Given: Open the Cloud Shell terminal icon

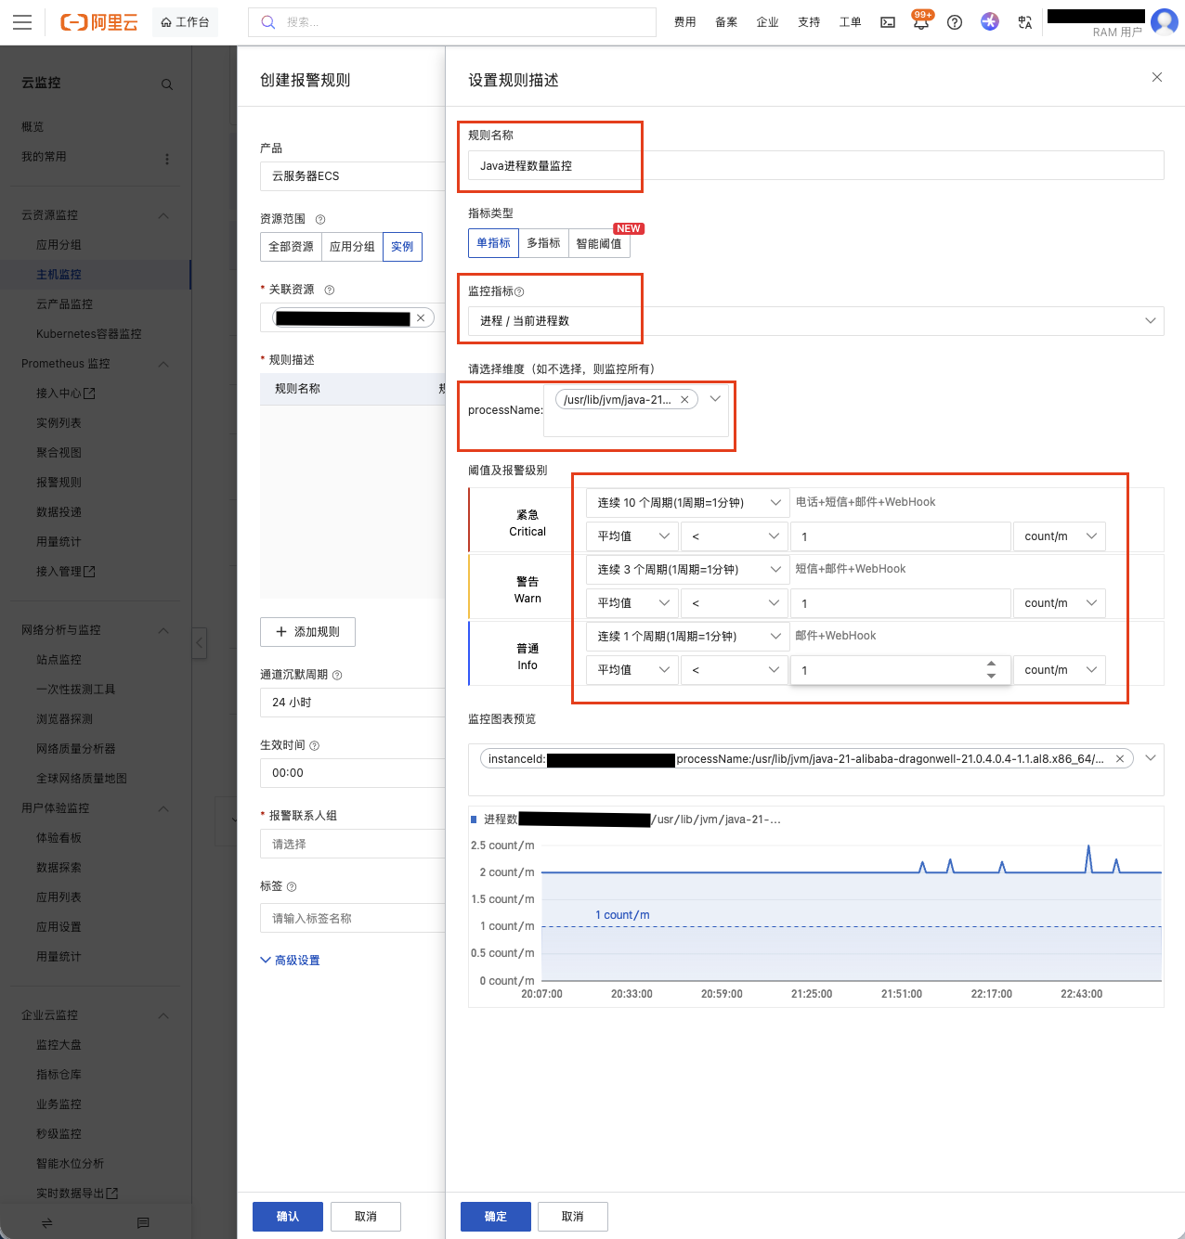Looking at the screenshot, I should (888, 22).
